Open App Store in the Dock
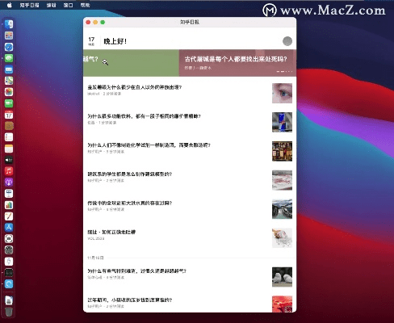This screenshot has width=394, height=323. coord(9,228)
